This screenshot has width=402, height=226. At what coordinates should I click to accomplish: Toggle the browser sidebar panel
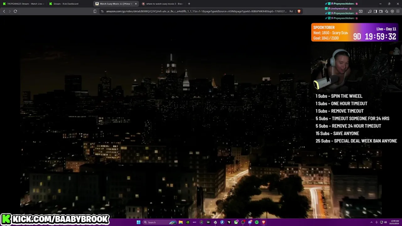click(375, 11)
